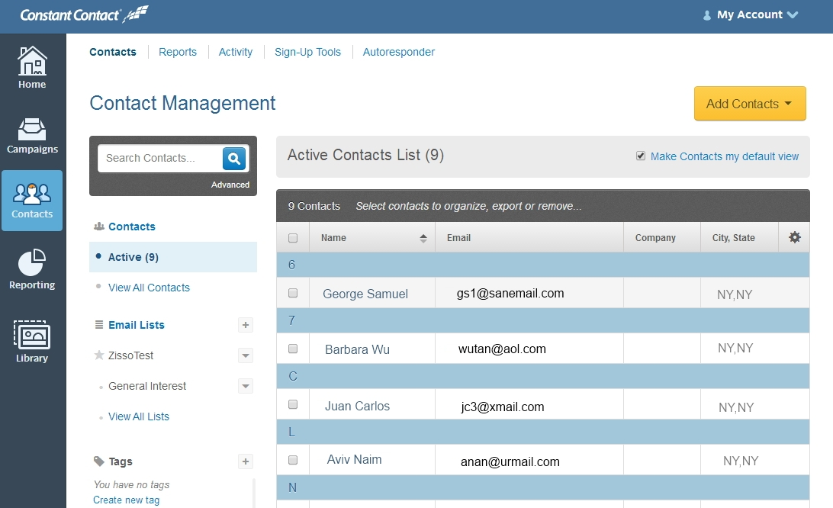Image resolution: width=833 pixels, height=508 pixels.
Task: Expand the ZissoTest list dropdown
Action: tap(245, 355)
